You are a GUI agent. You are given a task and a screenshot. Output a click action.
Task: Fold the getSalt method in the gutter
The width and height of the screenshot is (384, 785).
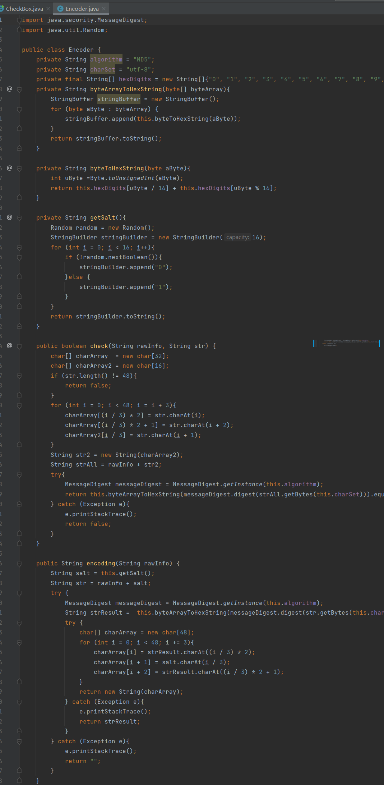click(19, 218)
